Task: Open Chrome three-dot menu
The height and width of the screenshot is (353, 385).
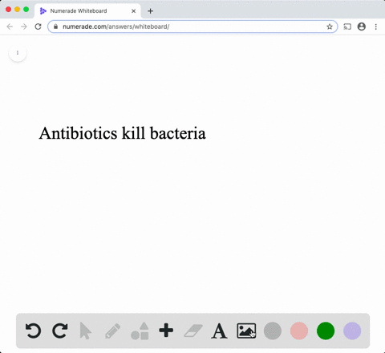Action: click(x=375, y=26)
